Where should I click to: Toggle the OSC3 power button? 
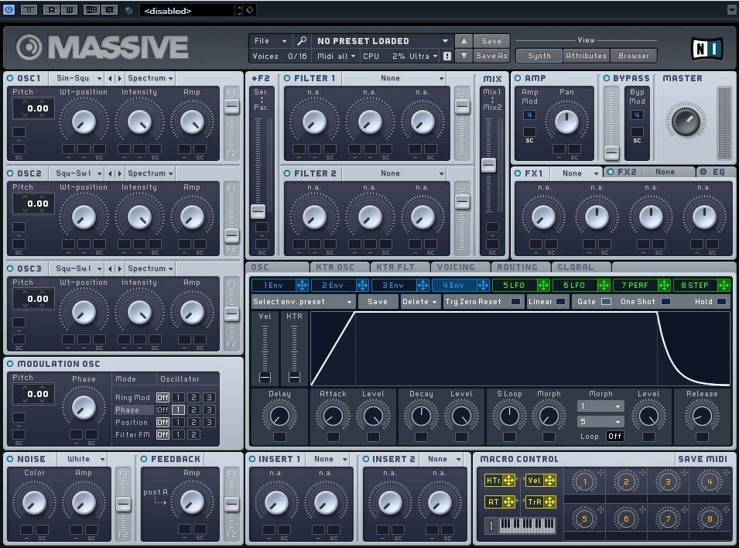tap(10, 269)
